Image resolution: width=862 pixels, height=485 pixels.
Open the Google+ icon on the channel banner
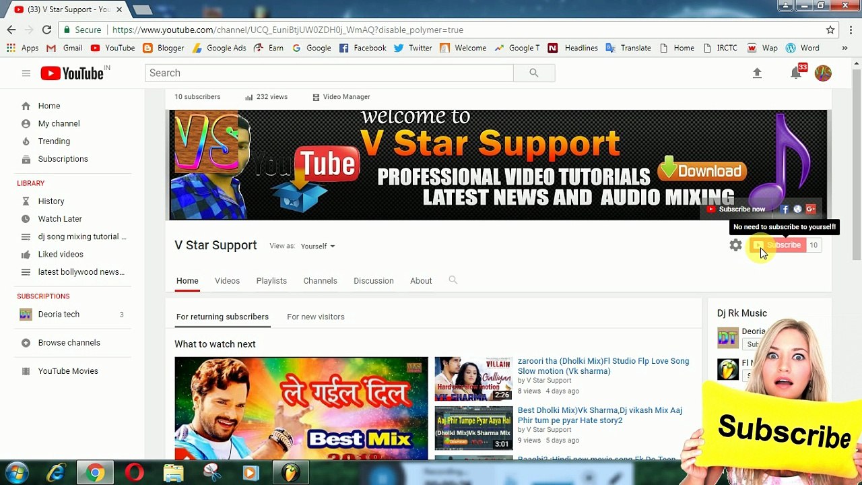pyautogui.click(x=811, y=209)
